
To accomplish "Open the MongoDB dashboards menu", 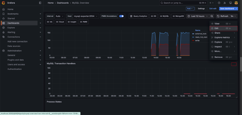I will pyautogui.click(x=178, y=16).
